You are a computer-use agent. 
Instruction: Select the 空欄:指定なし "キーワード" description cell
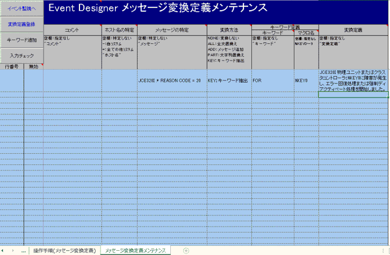273,52
